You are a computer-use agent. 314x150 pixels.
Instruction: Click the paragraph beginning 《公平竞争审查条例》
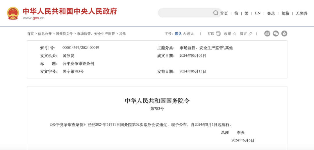141,125
